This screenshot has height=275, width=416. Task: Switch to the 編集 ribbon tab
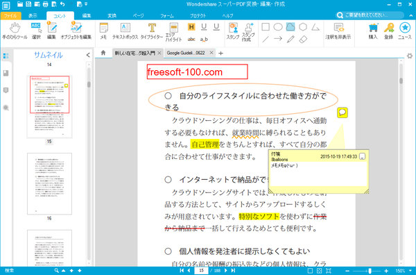87,16
